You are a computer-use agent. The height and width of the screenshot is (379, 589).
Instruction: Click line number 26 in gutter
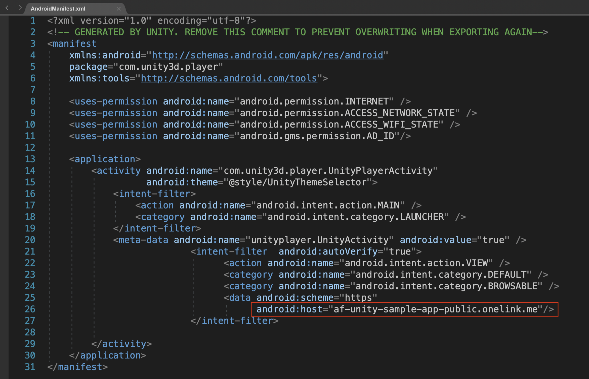(x=30, y=309)
